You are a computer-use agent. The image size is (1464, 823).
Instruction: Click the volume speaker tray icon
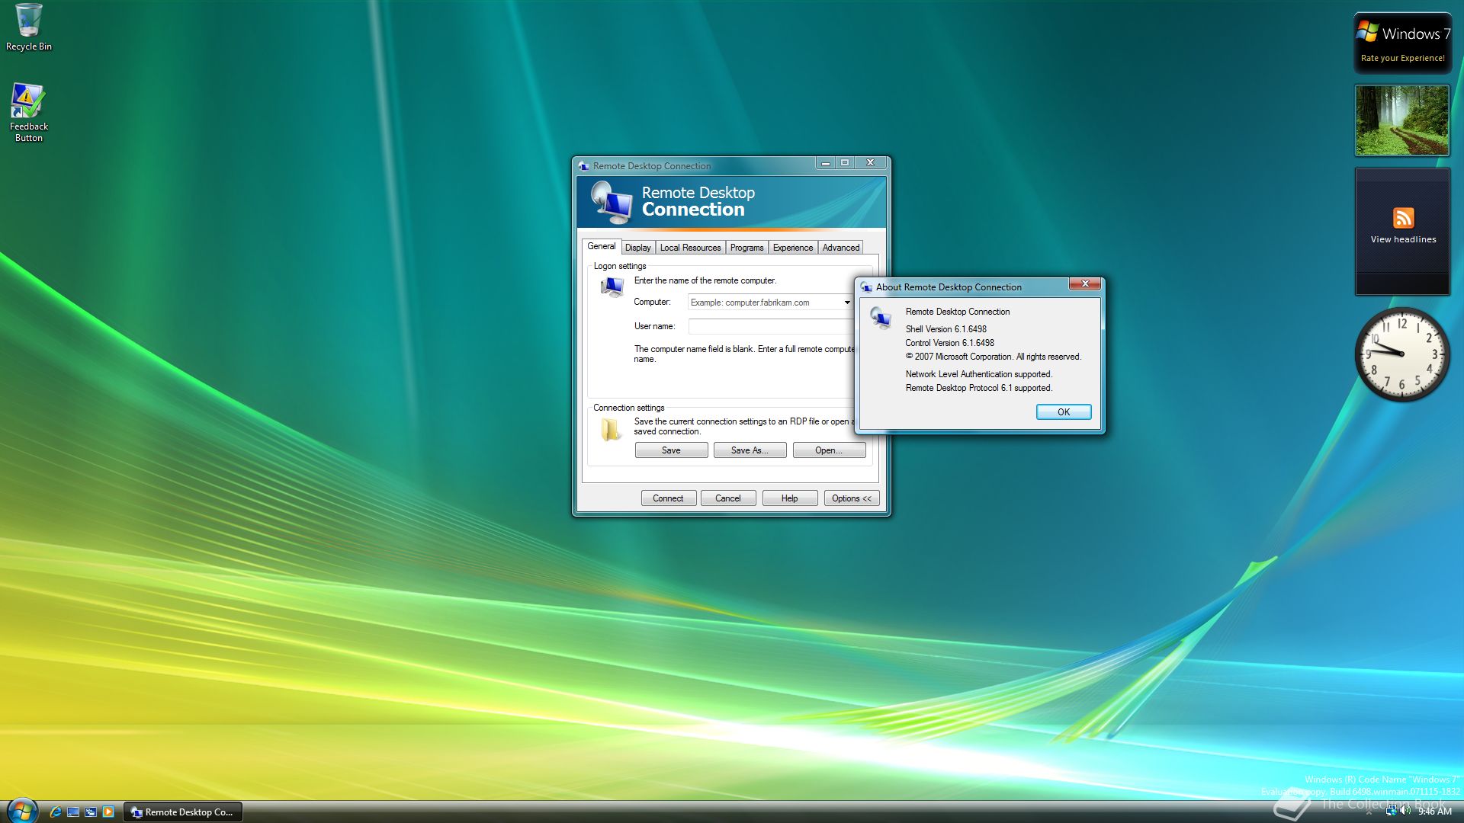coord(1405,811)
